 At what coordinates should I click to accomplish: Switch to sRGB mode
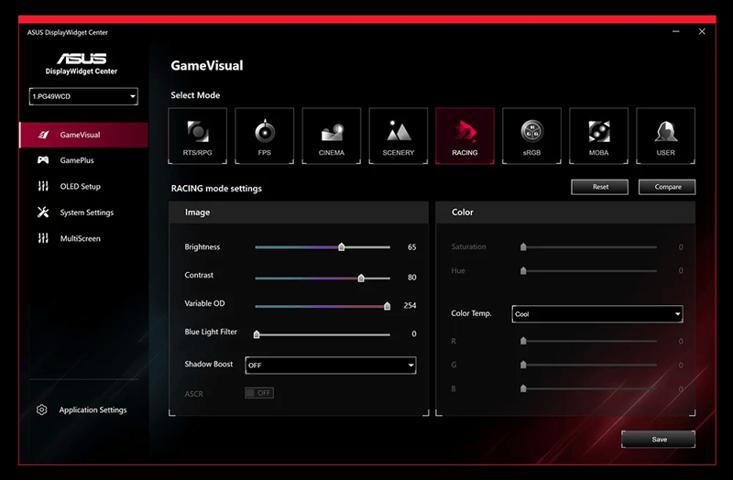531,136
